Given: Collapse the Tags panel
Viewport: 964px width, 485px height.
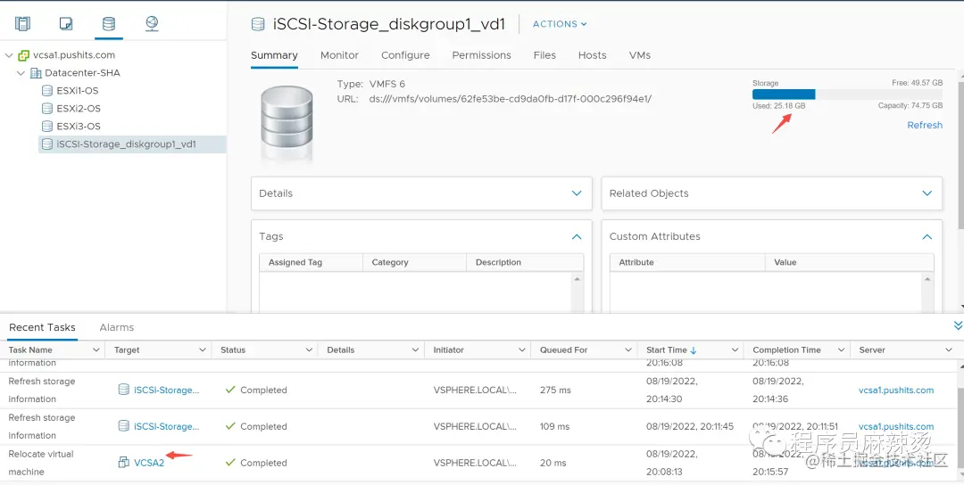Looking at the screenshot, I should 577,236.
